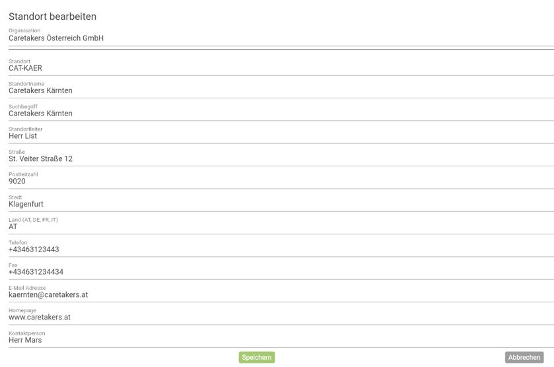554x367 pixels.
Task: Click the 'Land (AT, DE, FR, IT)' label text
Action: 33,220
